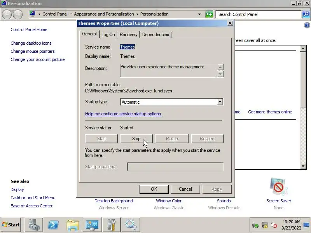Open Windows Explorer folder from taskbar

[x=73, y=225]
